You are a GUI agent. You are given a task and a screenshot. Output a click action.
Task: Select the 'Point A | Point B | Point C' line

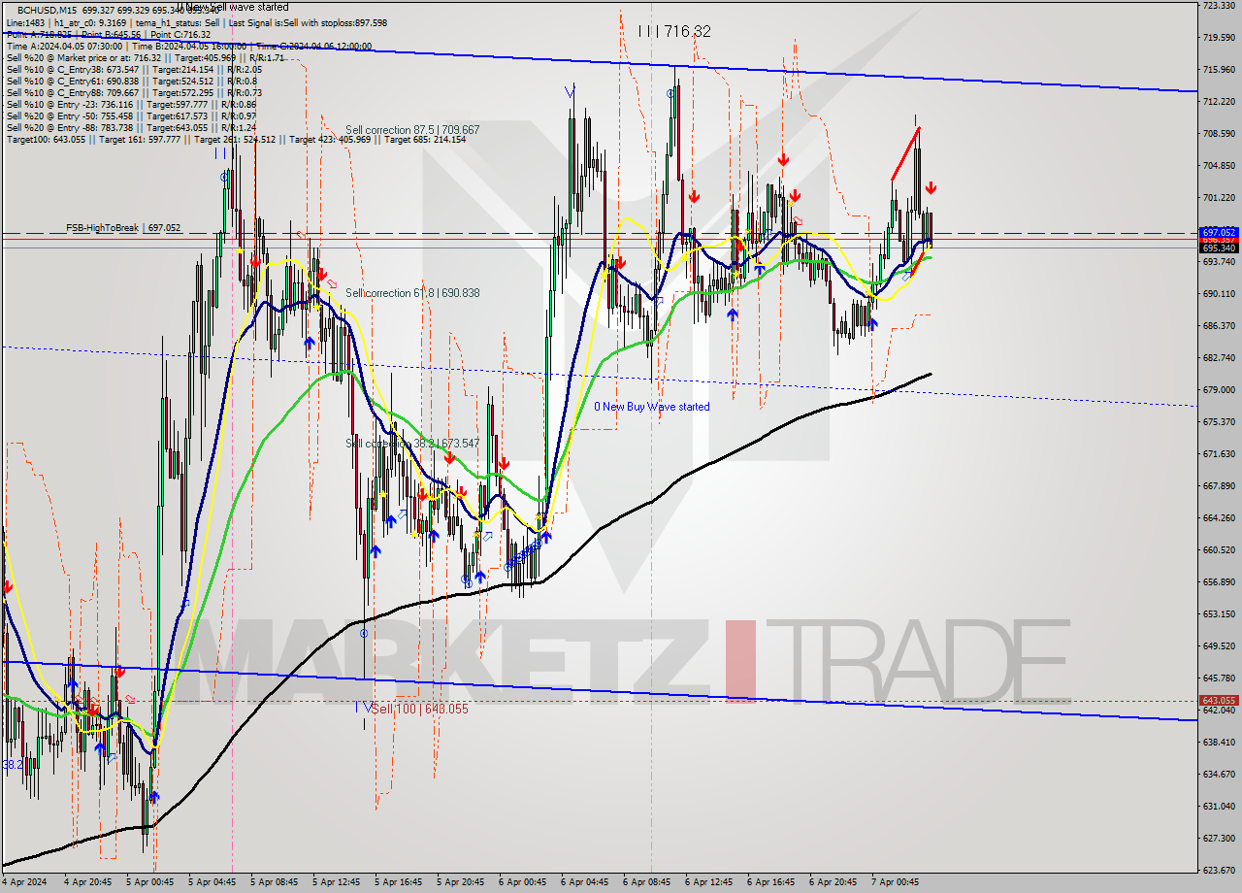point(109,34)
